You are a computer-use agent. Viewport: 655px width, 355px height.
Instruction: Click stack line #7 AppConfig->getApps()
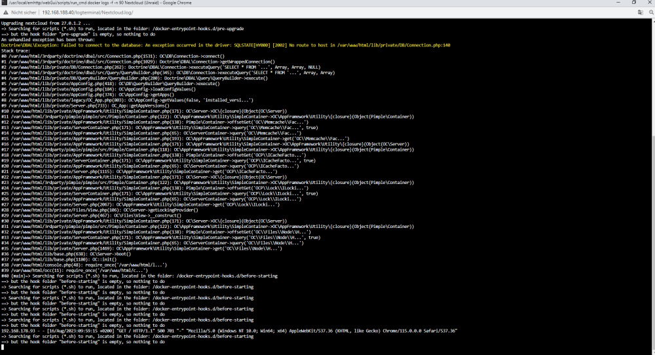point(88,94)
